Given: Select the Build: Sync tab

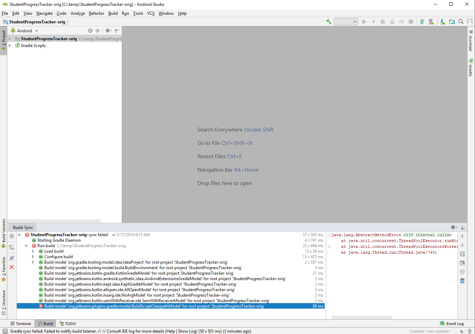Looking at the screenshot, I should click(x=23, y=227).
